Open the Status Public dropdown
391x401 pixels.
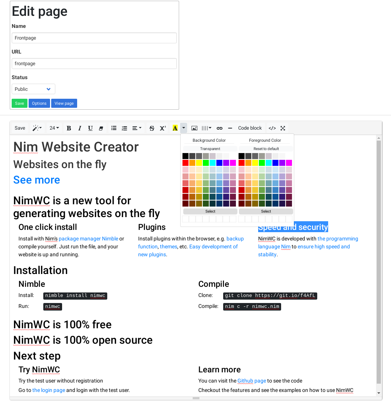pyautogui.click(x=33, y=89)
